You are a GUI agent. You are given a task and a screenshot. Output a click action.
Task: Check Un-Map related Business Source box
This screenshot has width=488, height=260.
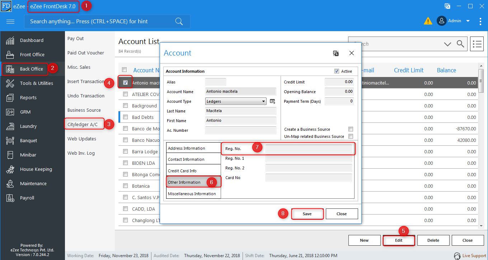(351, 136)
